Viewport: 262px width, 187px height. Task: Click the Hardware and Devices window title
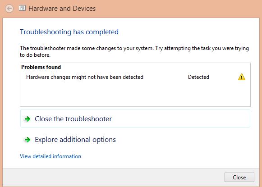coord(62,9)
